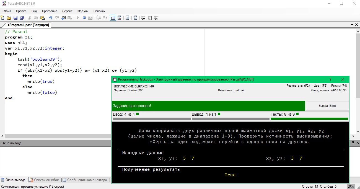
Task: Stop the running program with Stop icon
Action: coord(84,18)
